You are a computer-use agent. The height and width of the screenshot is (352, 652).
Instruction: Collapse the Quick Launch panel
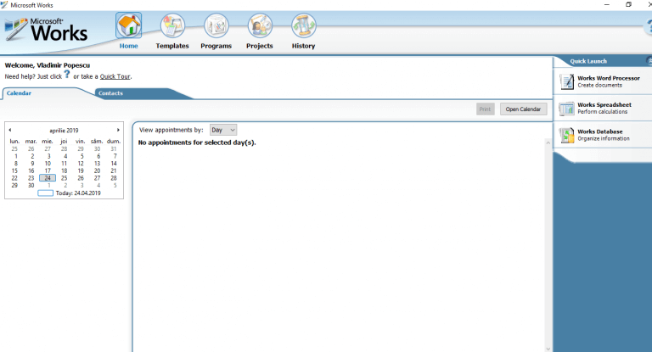[649, 61]
